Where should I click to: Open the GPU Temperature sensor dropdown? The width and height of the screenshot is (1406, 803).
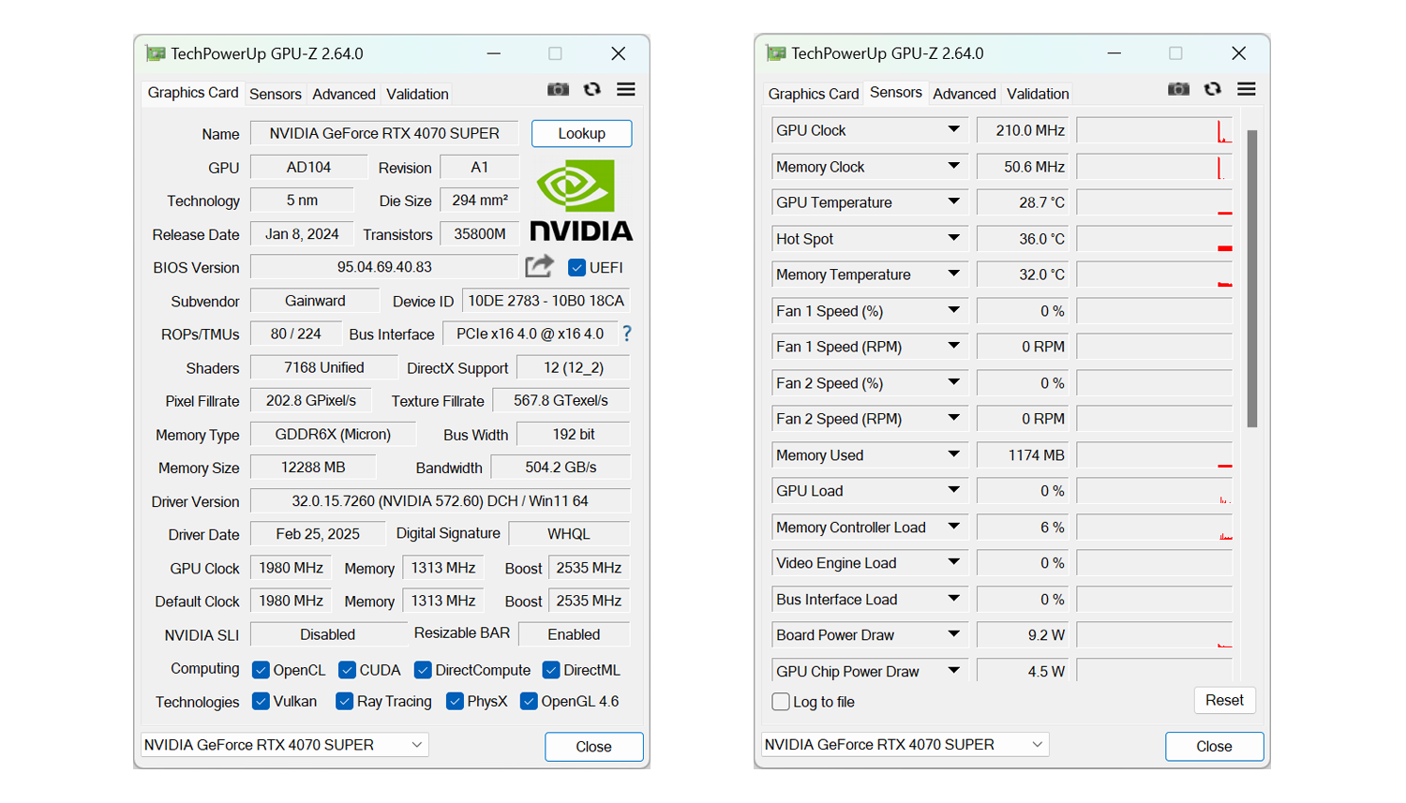click(x=953, y=202)
